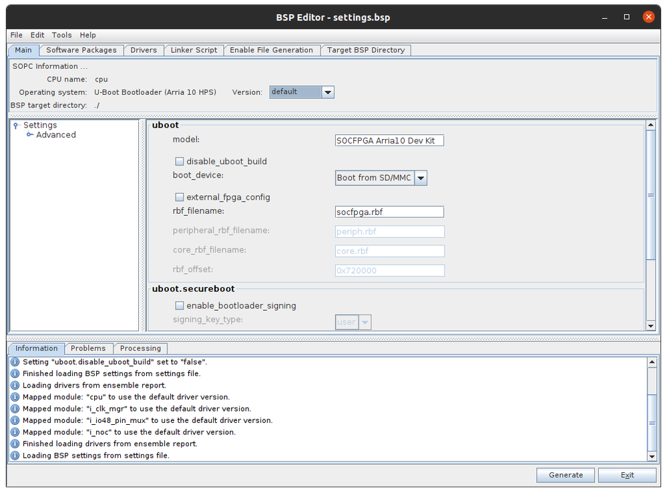Open the Help menu
The width and height of the screenshot is (667, 493).
click(87, 35)
